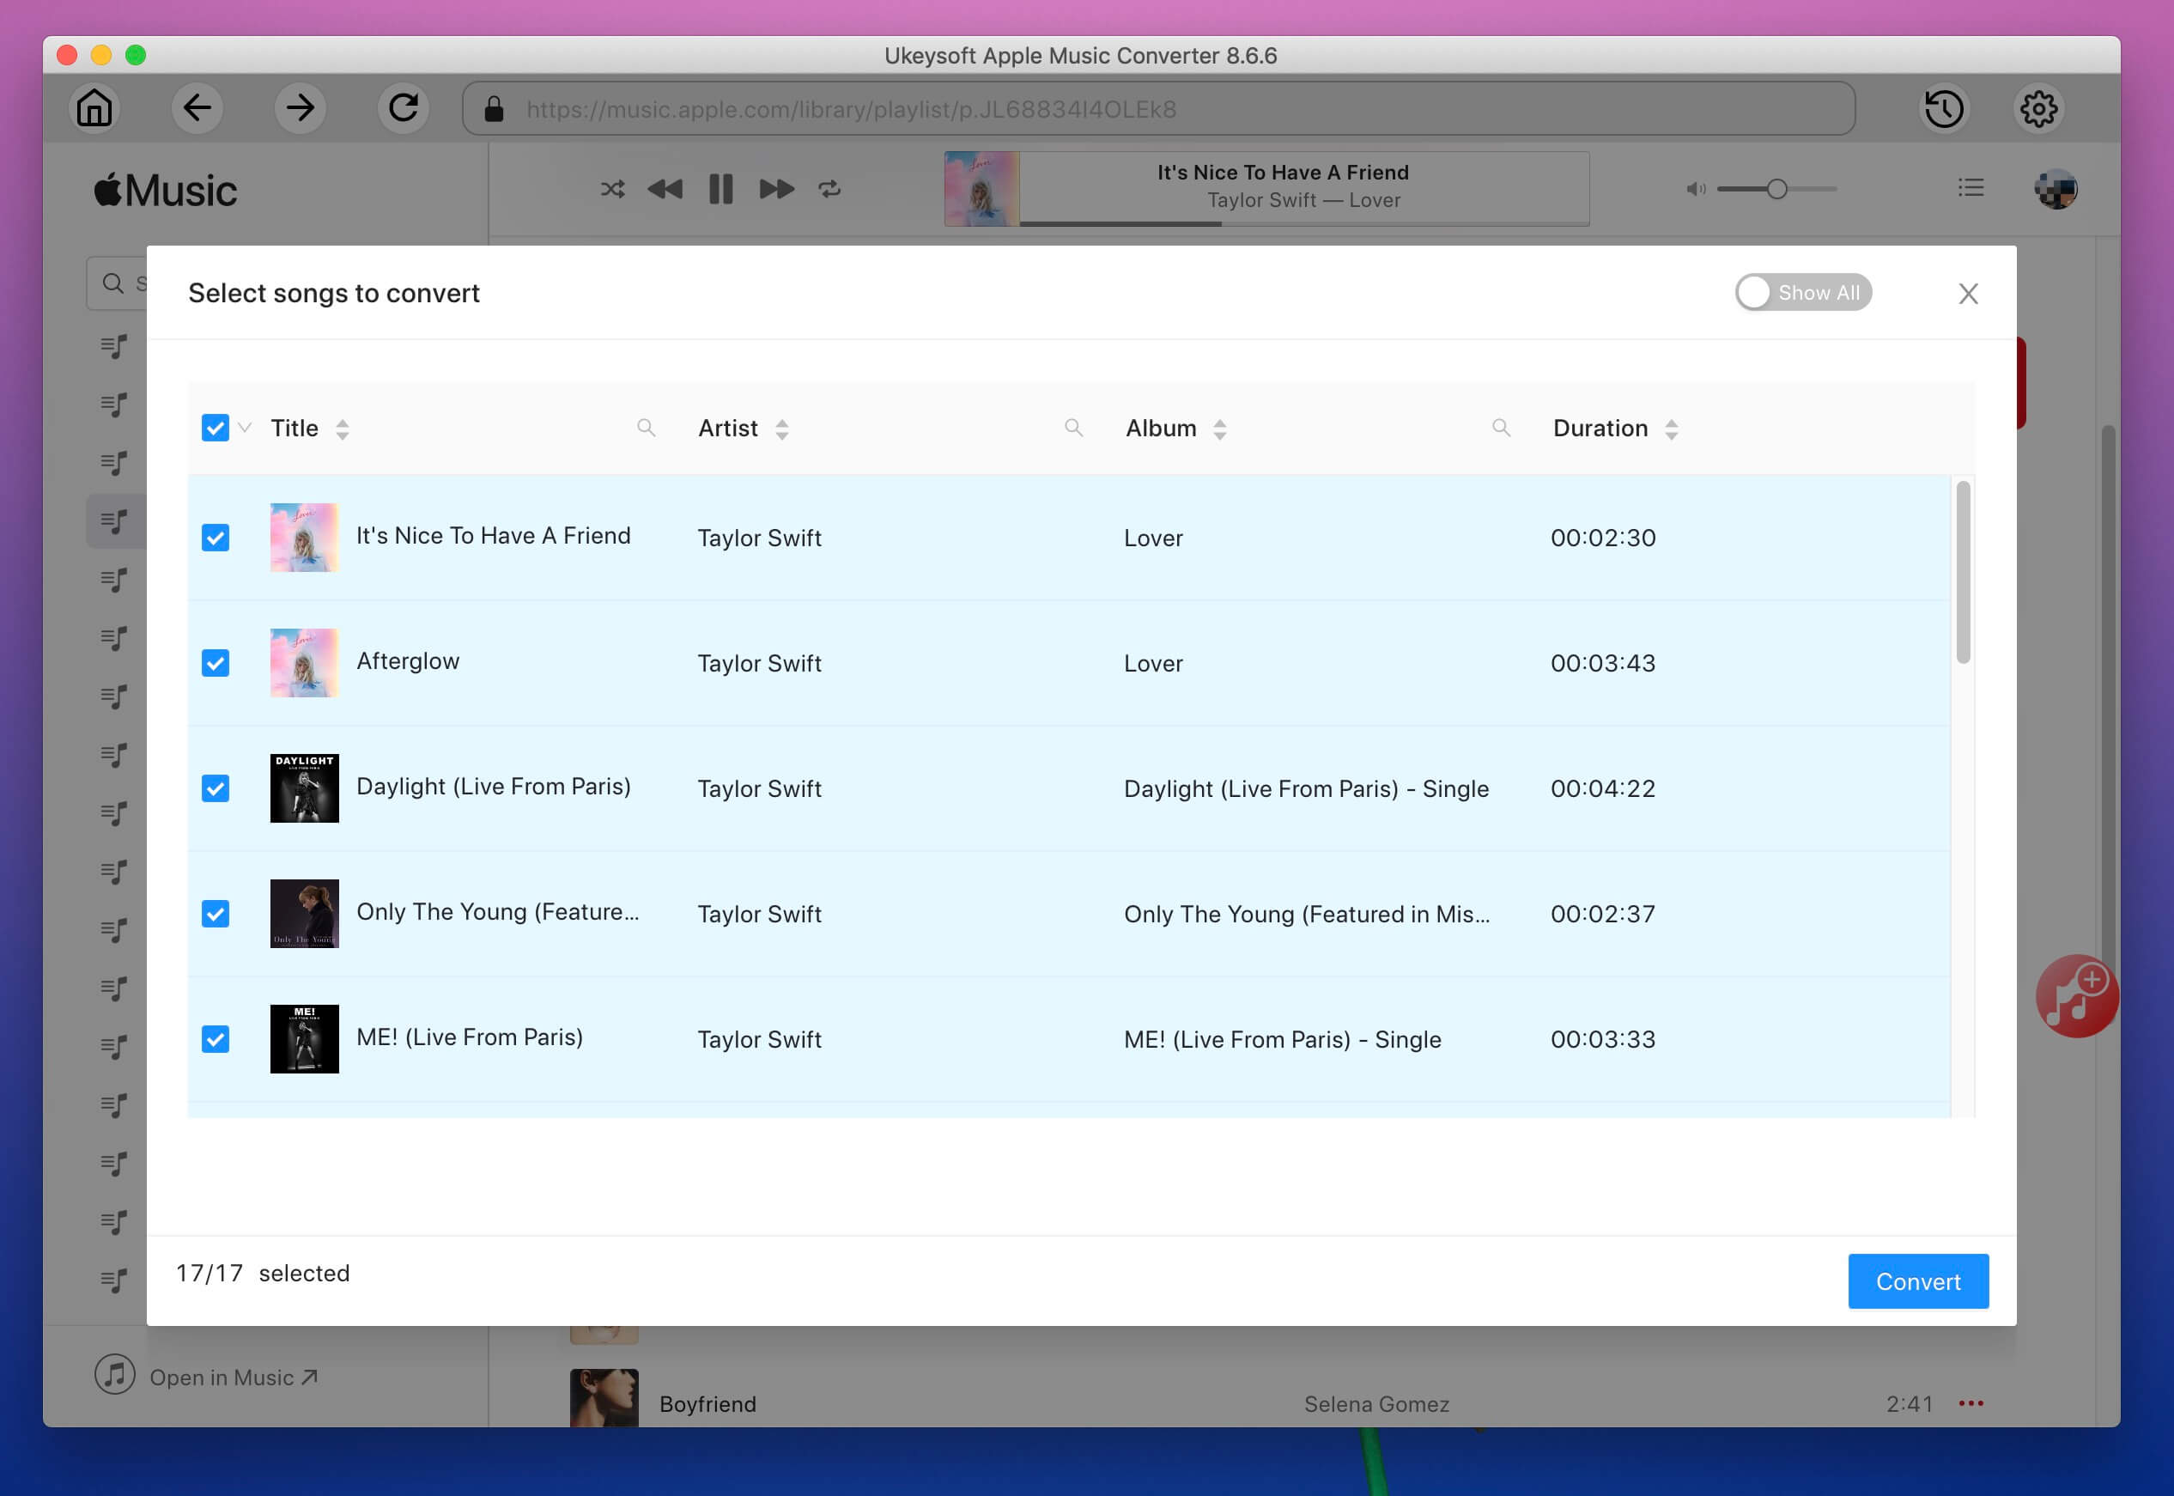Click the repeat playback icon
The height and width of the screenshot is (1496, 2174).
[828, 187]
